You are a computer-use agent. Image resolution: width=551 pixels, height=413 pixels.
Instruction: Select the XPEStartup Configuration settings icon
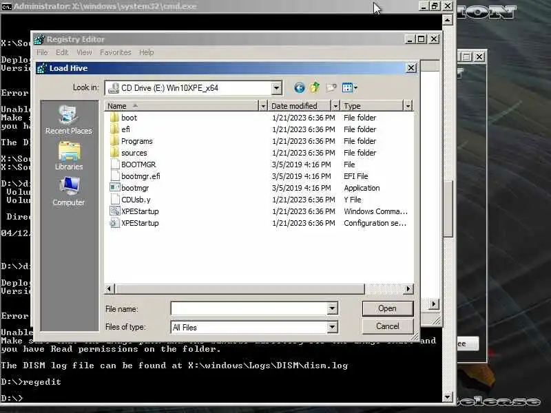pyautogui.click(x=115, y=223)
